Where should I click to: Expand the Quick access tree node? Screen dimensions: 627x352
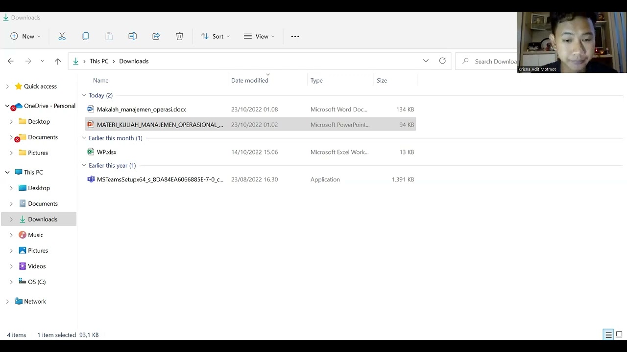tap(7, 87)
